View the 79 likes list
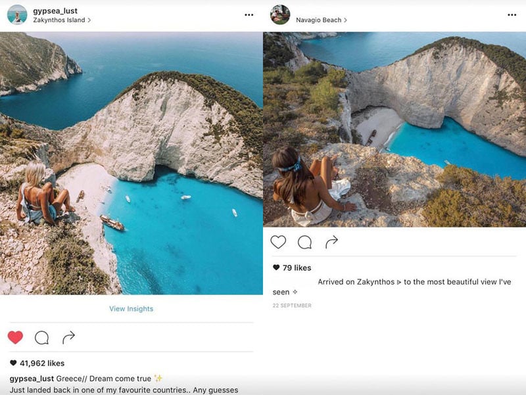This screenshot has height=395, width=526. tap(297, 267)
